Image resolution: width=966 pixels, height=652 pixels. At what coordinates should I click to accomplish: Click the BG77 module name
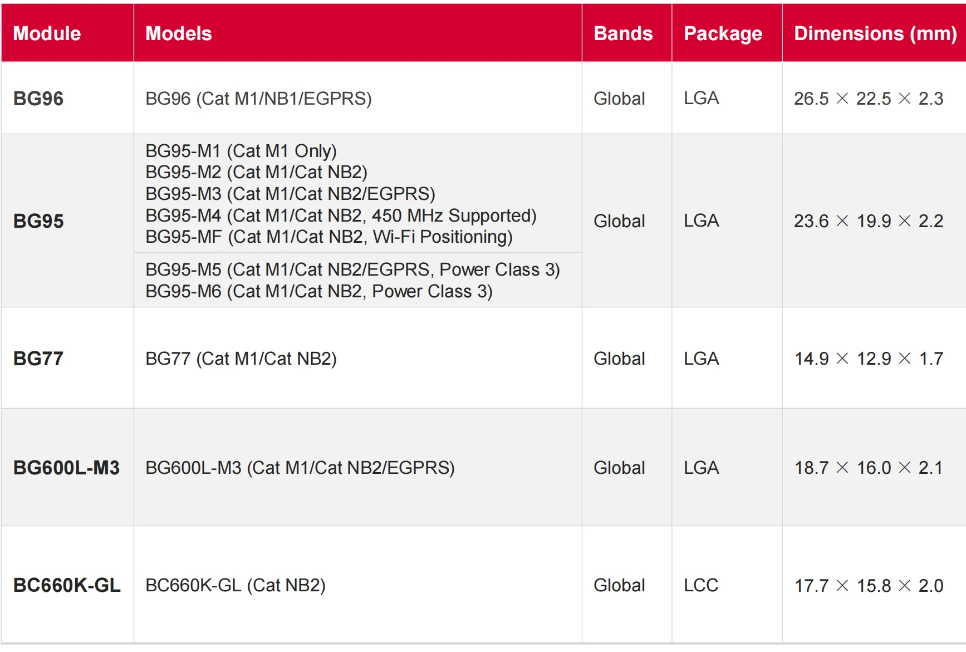point(38,359)
